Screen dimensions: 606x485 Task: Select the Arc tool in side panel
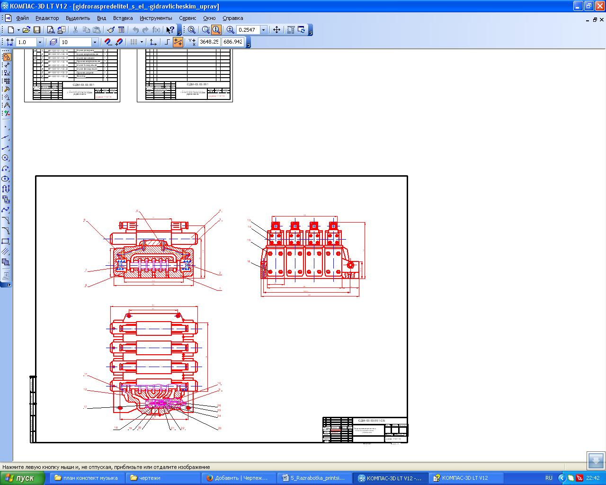[6, 168]
